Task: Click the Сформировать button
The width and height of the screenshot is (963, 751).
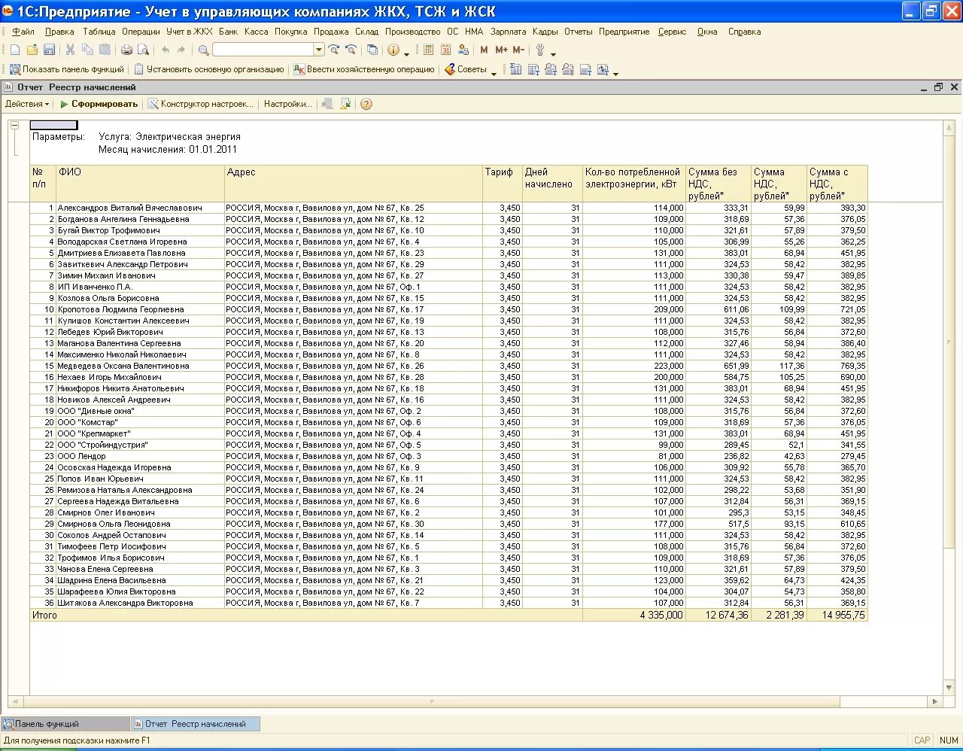Action: [99, 104]
